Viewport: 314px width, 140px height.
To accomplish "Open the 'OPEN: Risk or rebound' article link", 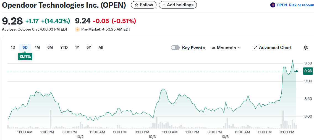I will click(295, 5).
